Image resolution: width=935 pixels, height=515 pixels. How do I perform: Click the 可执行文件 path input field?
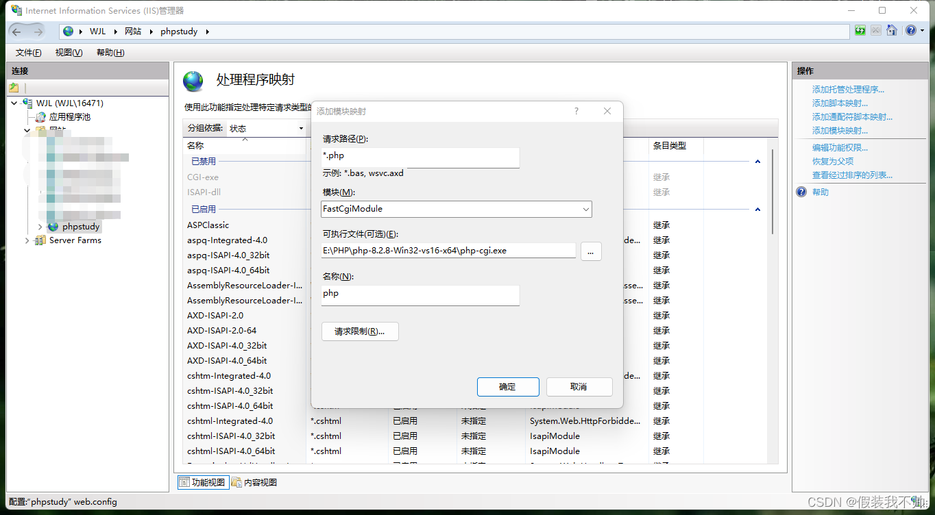tap(448, 251)
